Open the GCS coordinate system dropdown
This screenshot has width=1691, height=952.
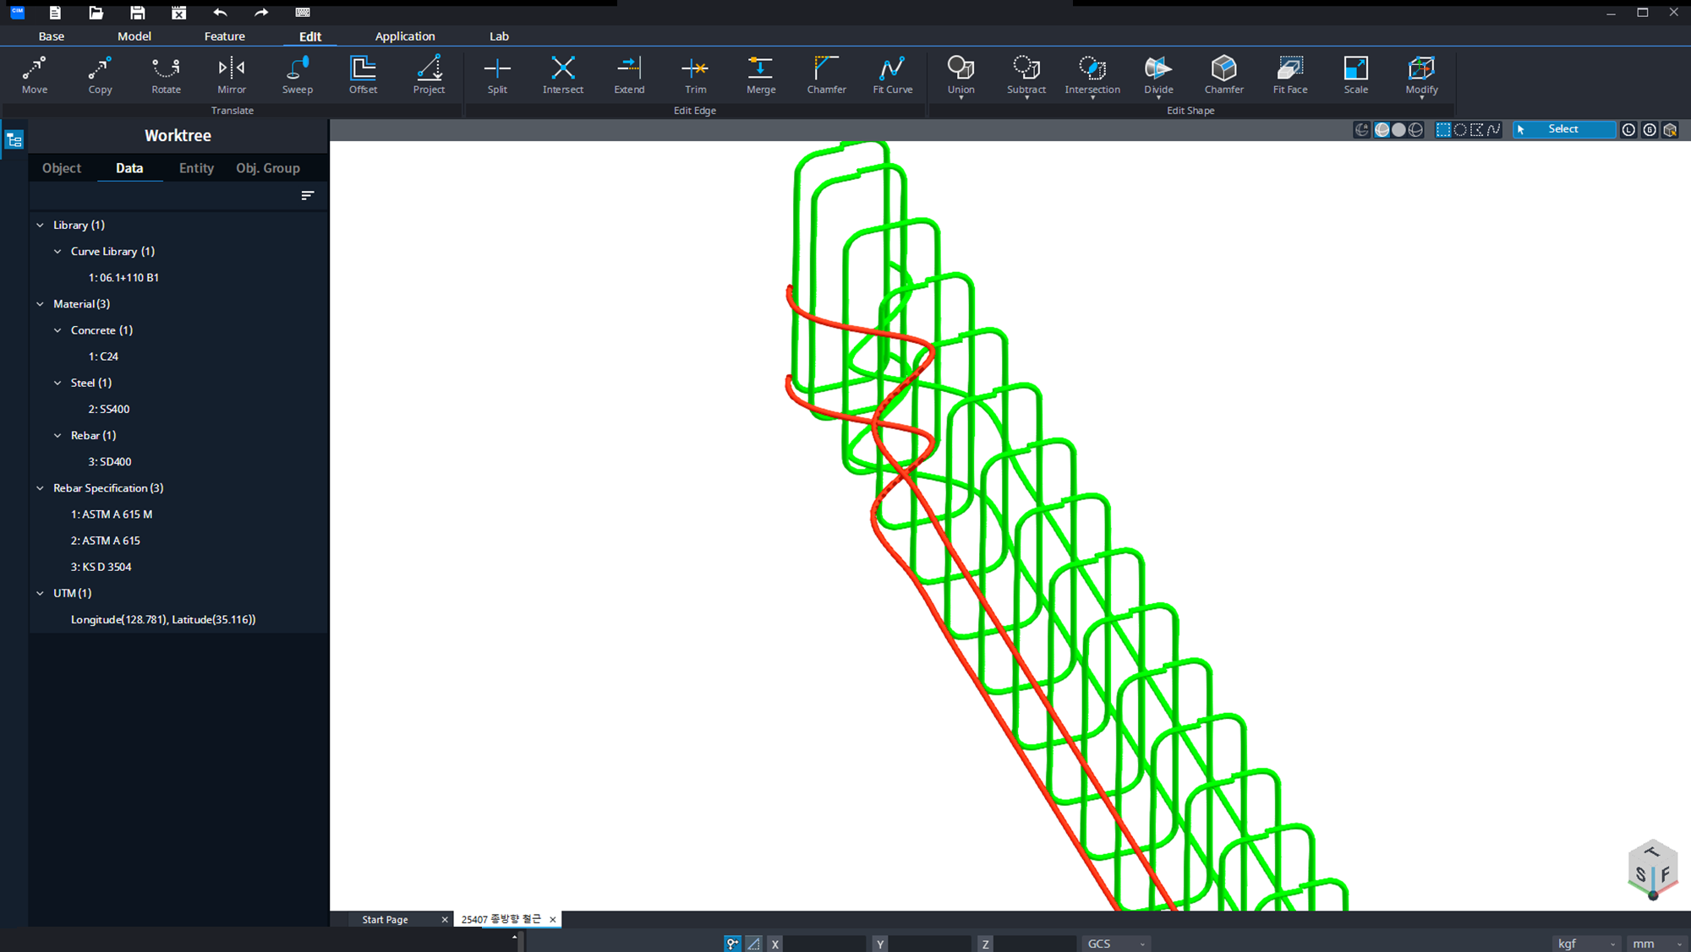click(1116, 944)
